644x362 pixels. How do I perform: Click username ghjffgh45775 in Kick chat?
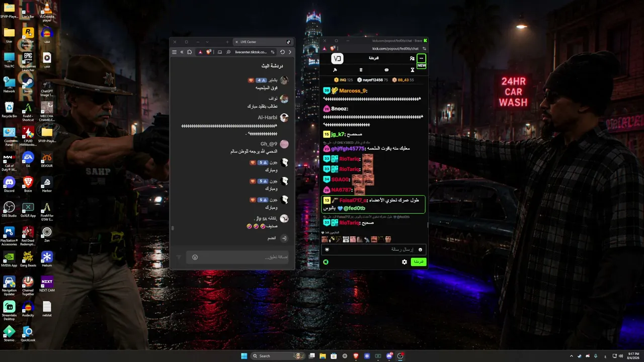(x=347, y=149)
